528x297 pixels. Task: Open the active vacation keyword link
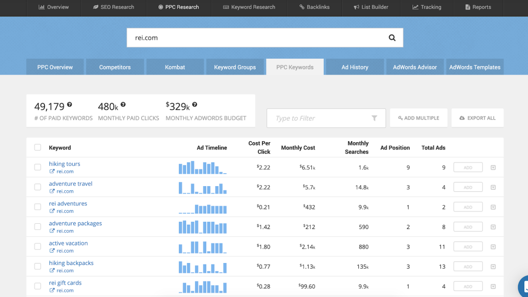coord(69,243)
